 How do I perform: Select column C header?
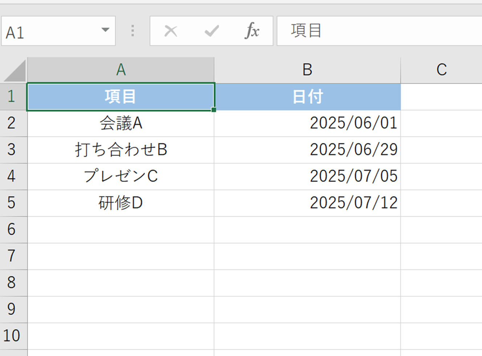coord(441,70)
